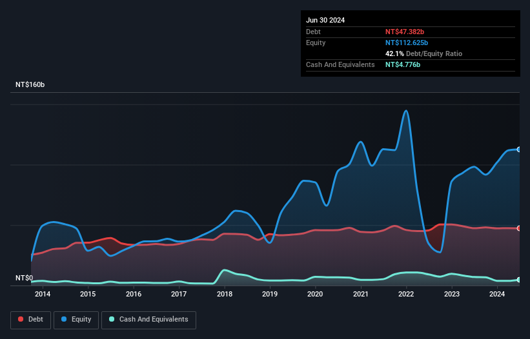Click the Debt label in tooltip
The image size is (530, 339).
pos(313,32)
